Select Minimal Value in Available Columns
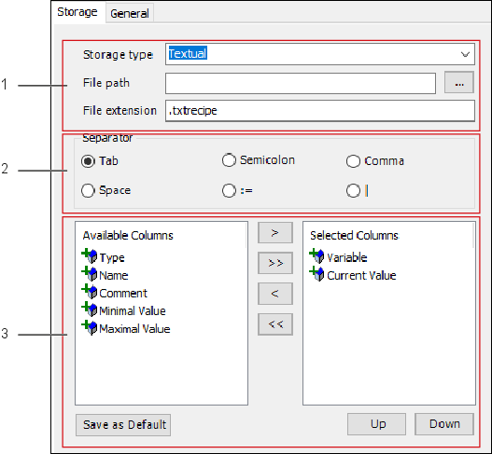Viewport: 492px width, 454px height. point(133,311)
